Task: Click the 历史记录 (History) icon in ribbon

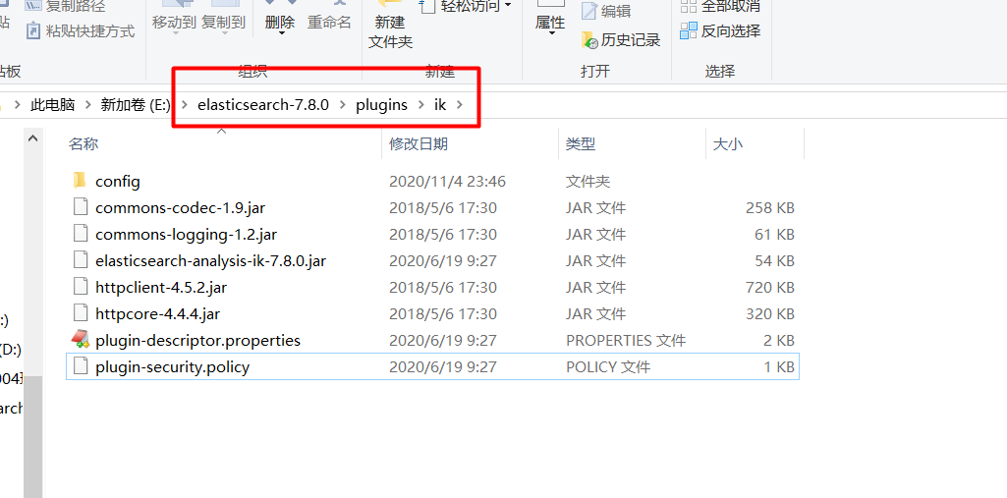Action: coord(589,40)
